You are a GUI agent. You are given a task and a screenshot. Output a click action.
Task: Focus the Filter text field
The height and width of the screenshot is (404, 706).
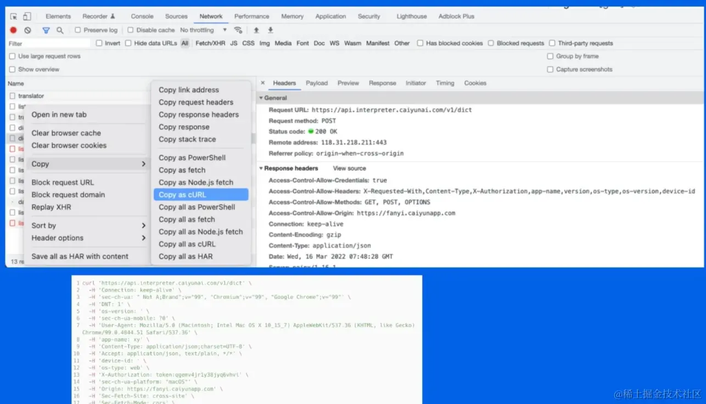[x=49, y=43]
